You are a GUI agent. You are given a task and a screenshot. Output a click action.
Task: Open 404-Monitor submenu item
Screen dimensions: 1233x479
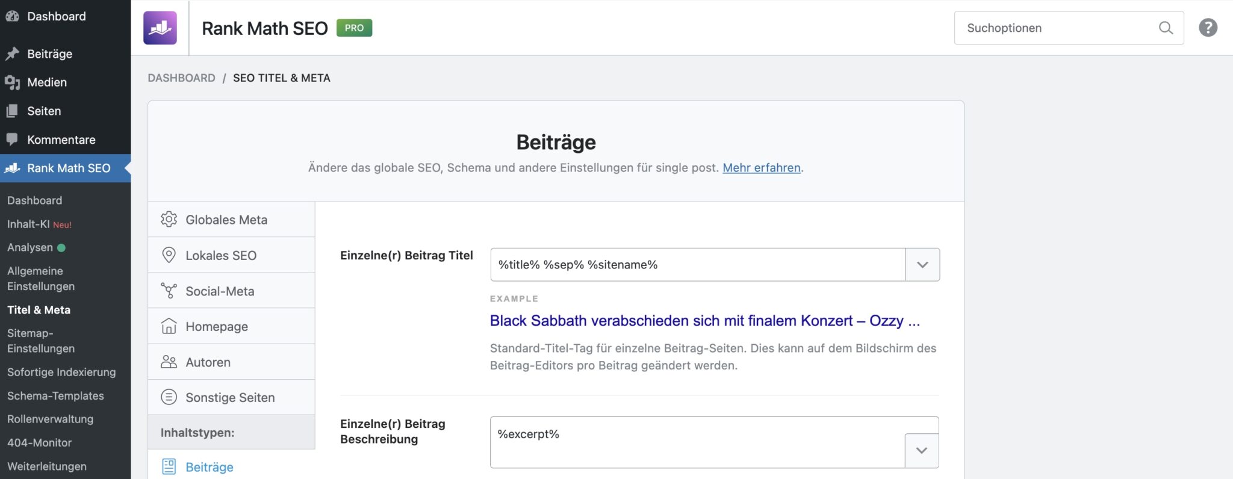[39, 442]
